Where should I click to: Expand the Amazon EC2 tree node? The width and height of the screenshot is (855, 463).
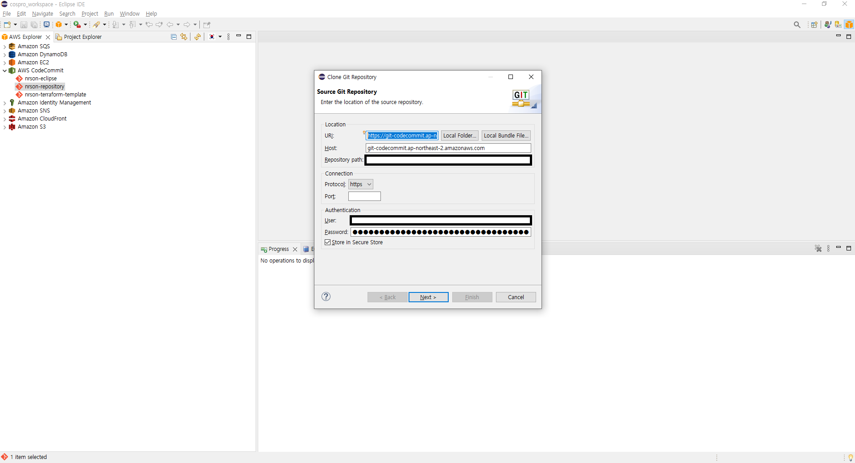click(4, 63)
